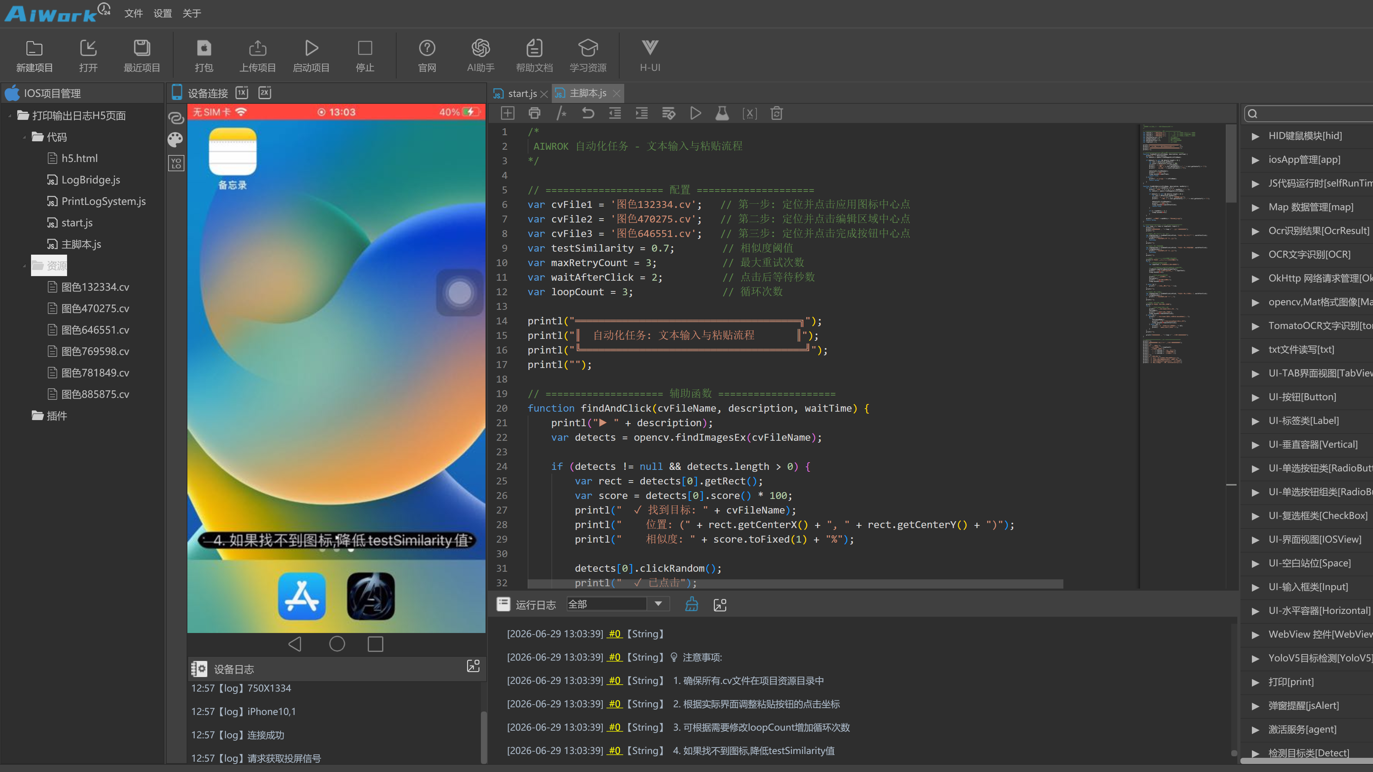The height and width of the screenshot is (772, 1373).
Task: Collapse the 代码 folder
Action: coord(25,137)
